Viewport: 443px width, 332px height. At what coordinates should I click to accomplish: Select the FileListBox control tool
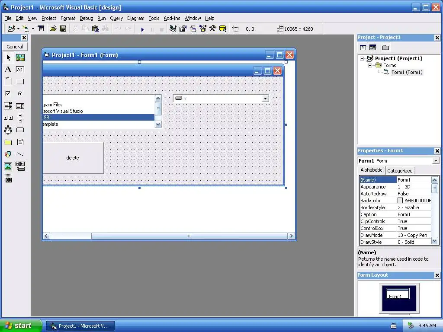(x=20, y=142)
